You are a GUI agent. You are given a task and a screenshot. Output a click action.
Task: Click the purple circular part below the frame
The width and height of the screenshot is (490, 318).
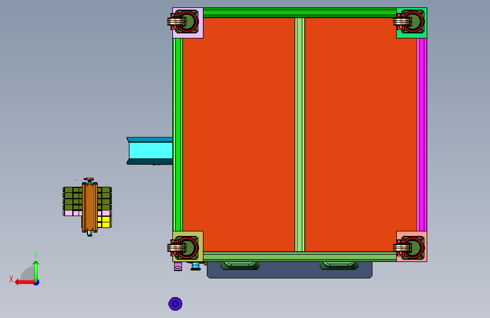coord(175,304)
